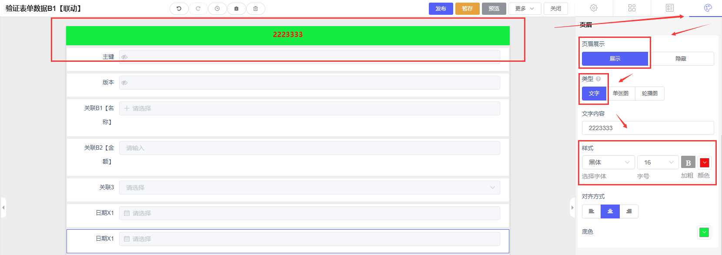Click the trash delete icon in toolbar
The width and height of the screenshot is (722, 255).
point(255,9)
